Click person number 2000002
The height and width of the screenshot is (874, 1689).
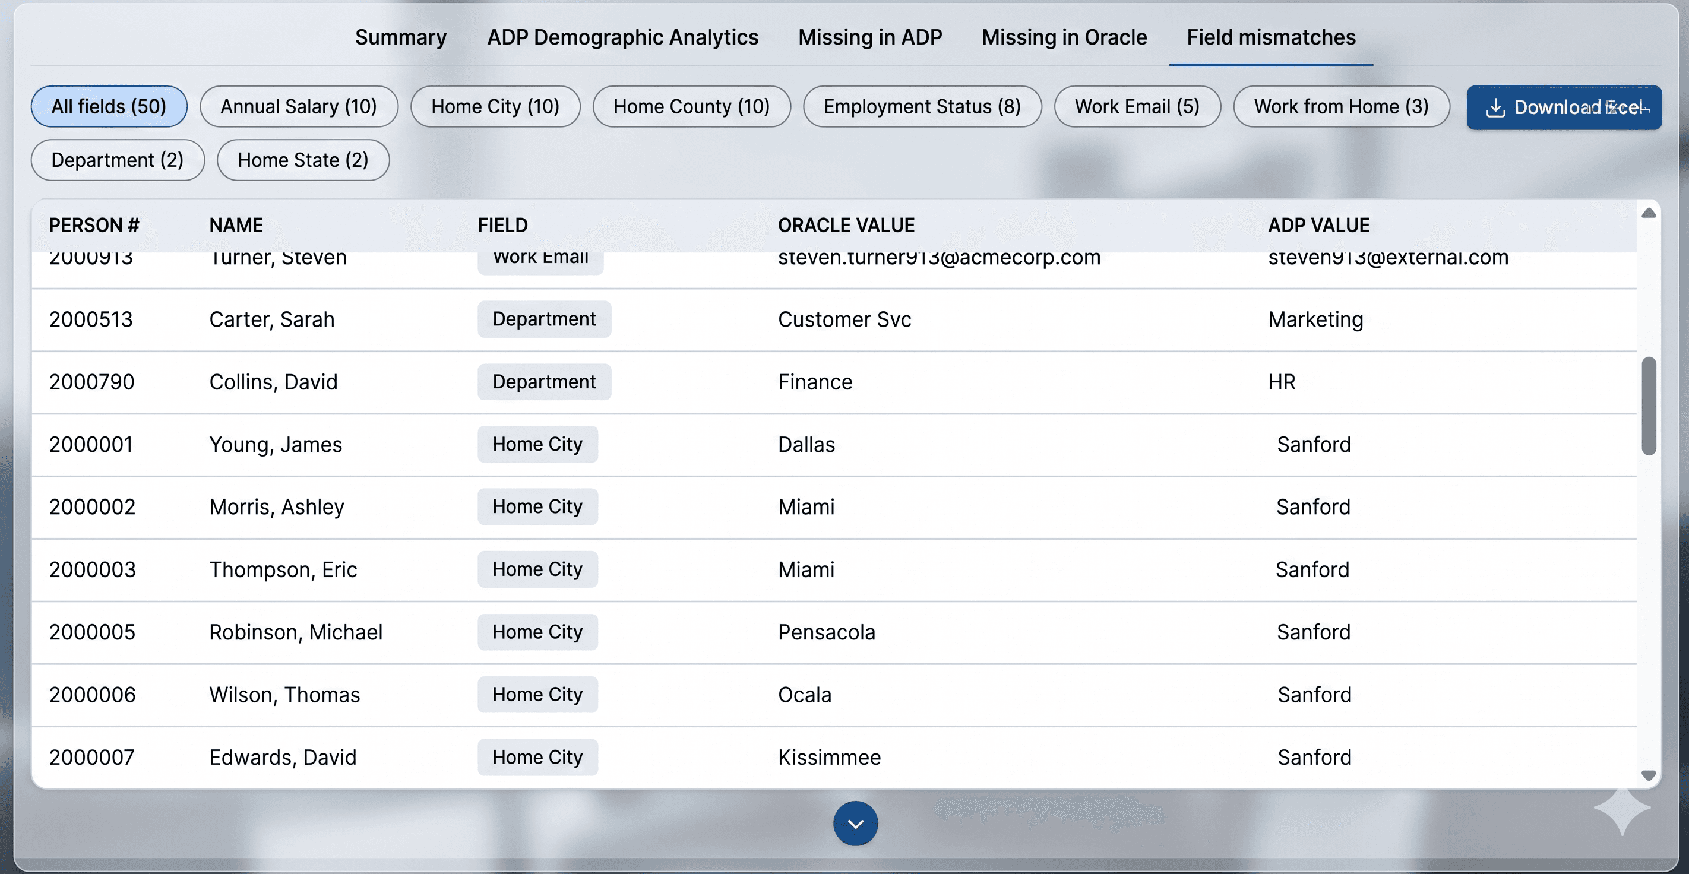pyautogui.click(x=92, y=507)
